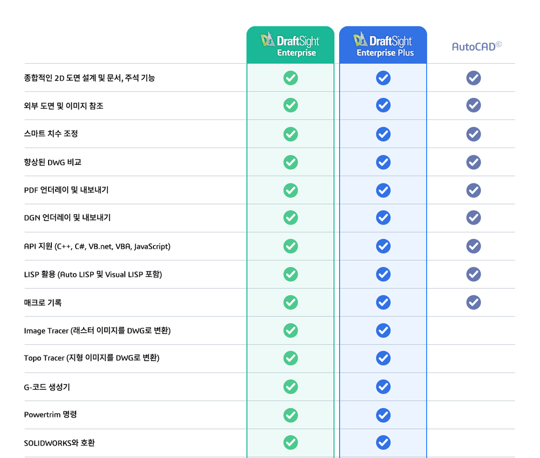Click Enterprise Plus checkmark for 스마트 치수 조정
This screenshot has width=540, height=458.
(383, 134)
